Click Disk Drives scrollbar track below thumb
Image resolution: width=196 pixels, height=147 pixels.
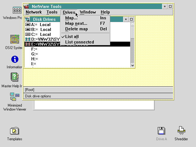tap(133, 51)
